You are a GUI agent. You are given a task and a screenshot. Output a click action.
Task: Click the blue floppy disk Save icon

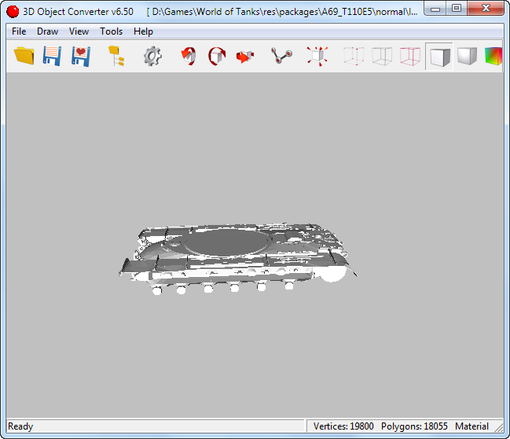(x=52, y=56)
